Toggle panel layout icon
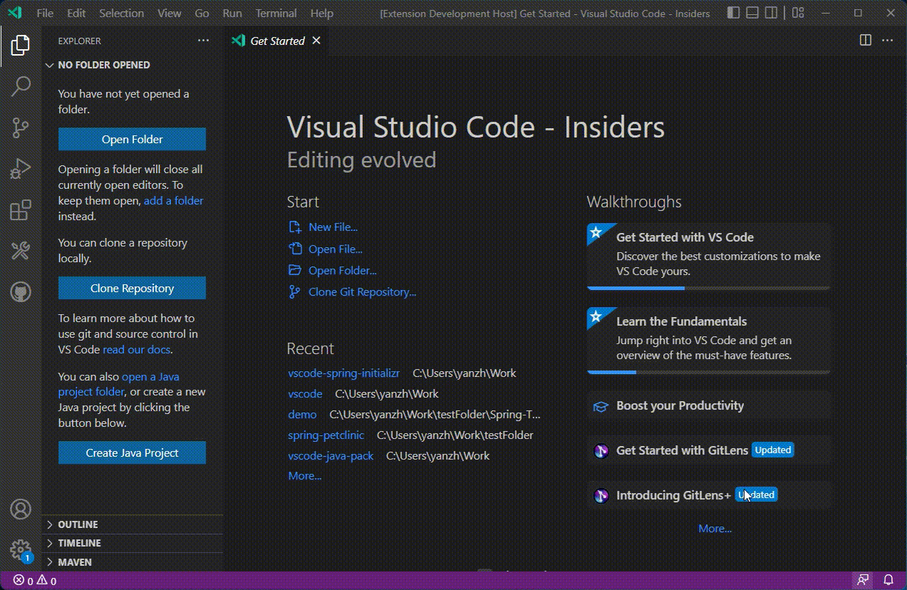907x590 pixels. tap(752, 13)
